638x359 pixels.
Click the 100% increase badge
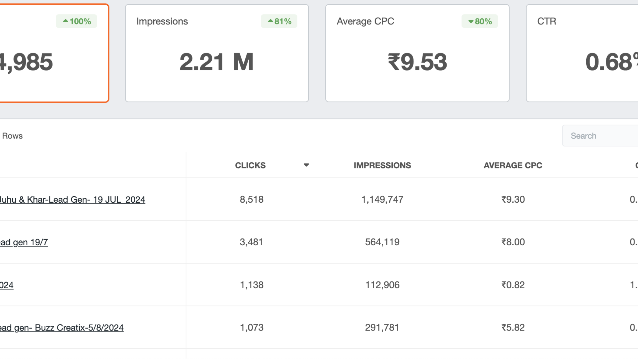[76, 21]
